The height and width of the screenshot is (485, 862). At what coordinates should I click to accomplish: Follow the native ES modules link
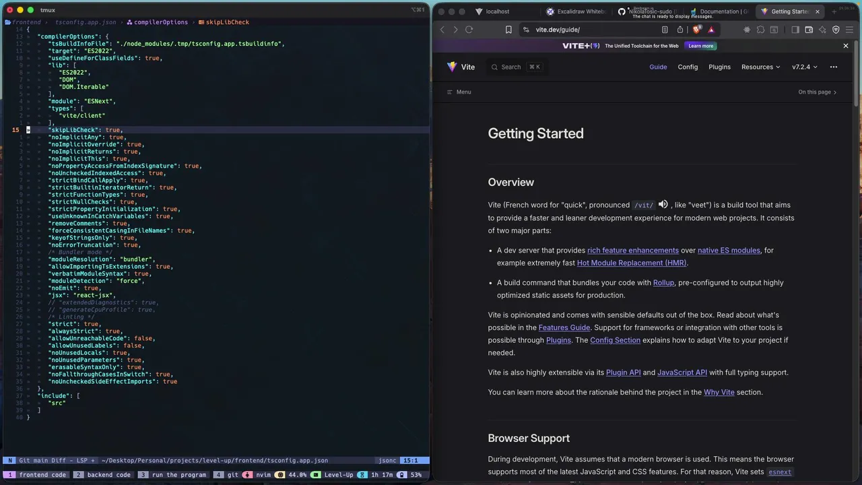[x=729, y=251]
